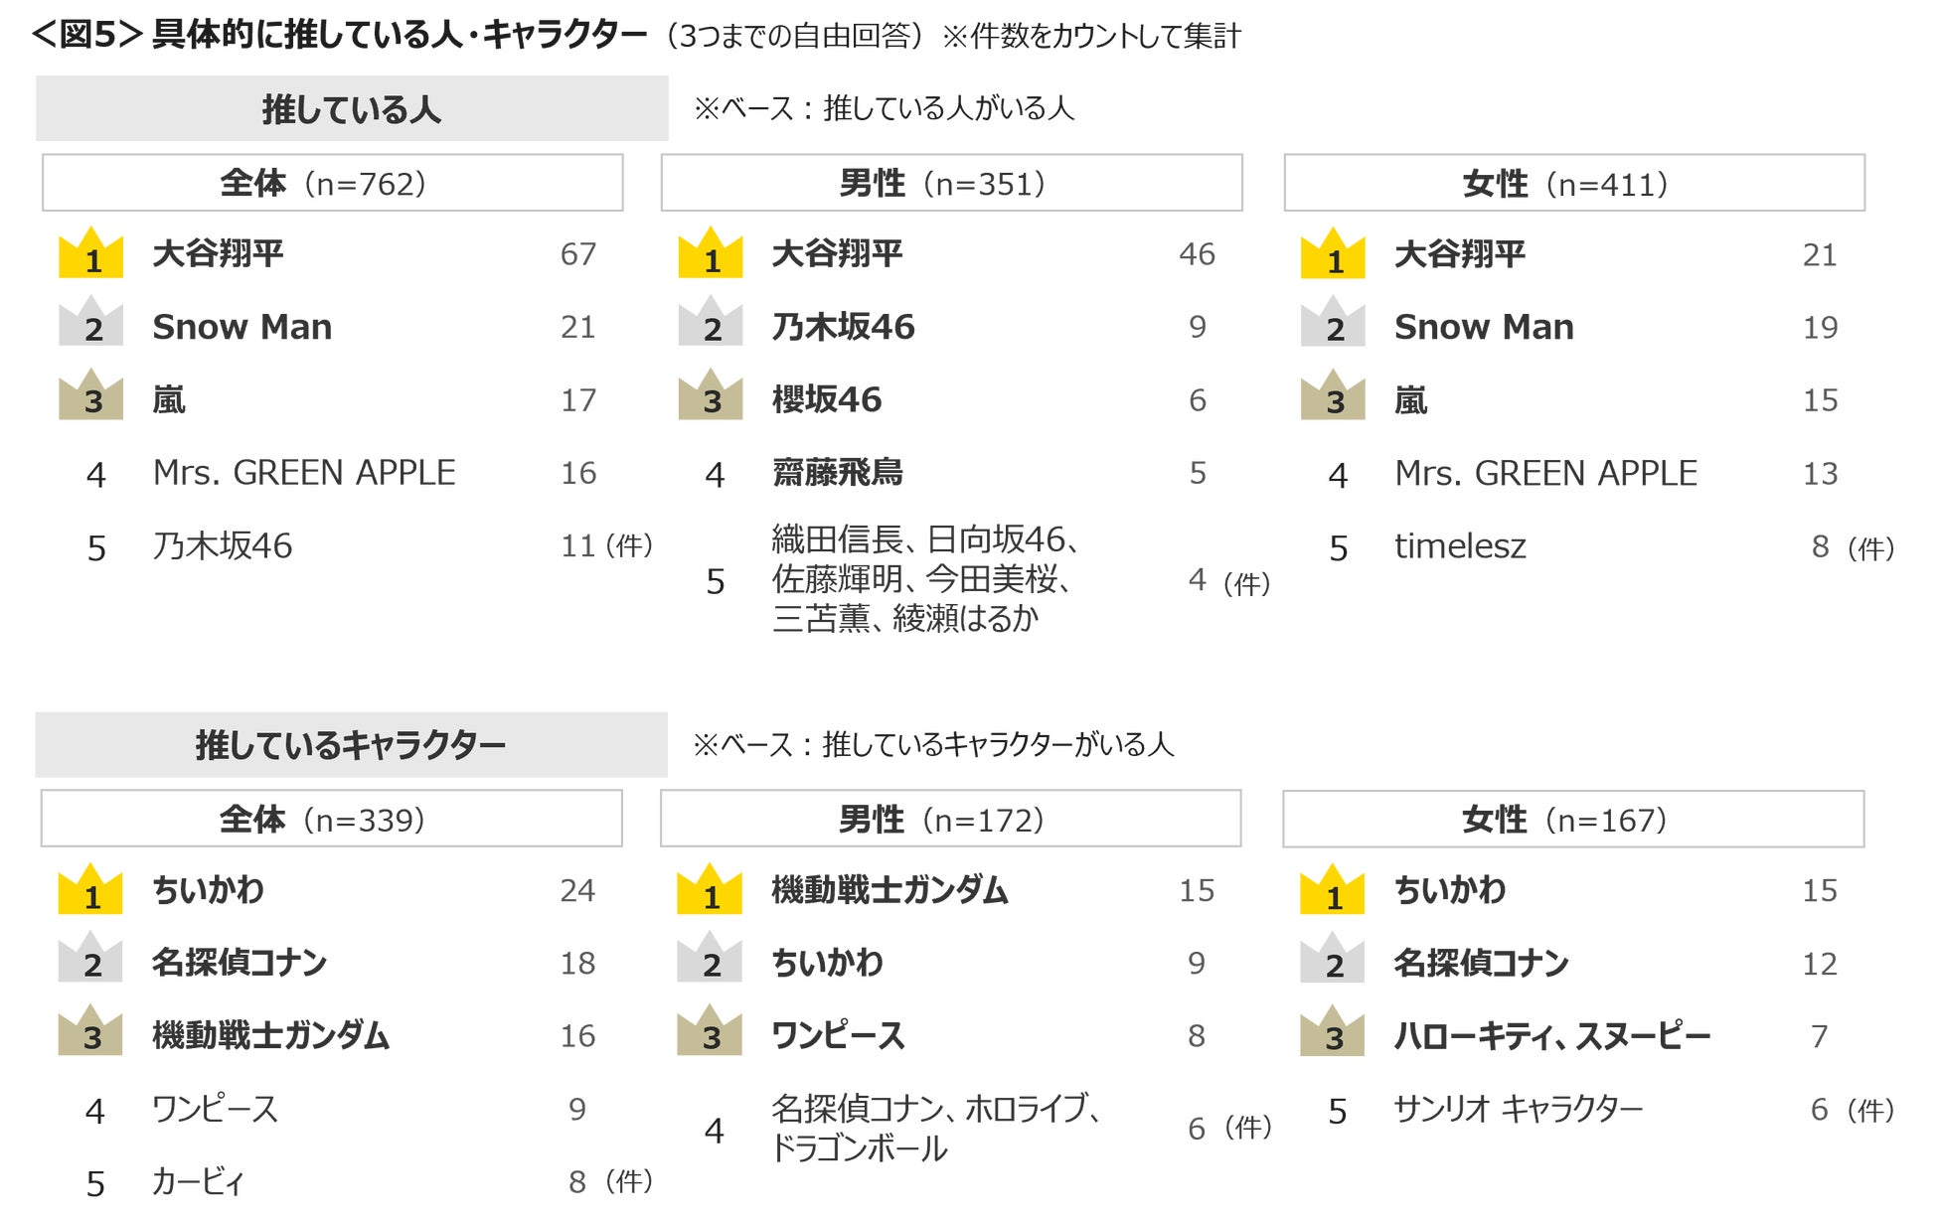1938x1221 pixels.
Task: Click gold crown icon next to 機動戦士ガンダム in 男性 (n=172)
Action: [x=710, y=890]
